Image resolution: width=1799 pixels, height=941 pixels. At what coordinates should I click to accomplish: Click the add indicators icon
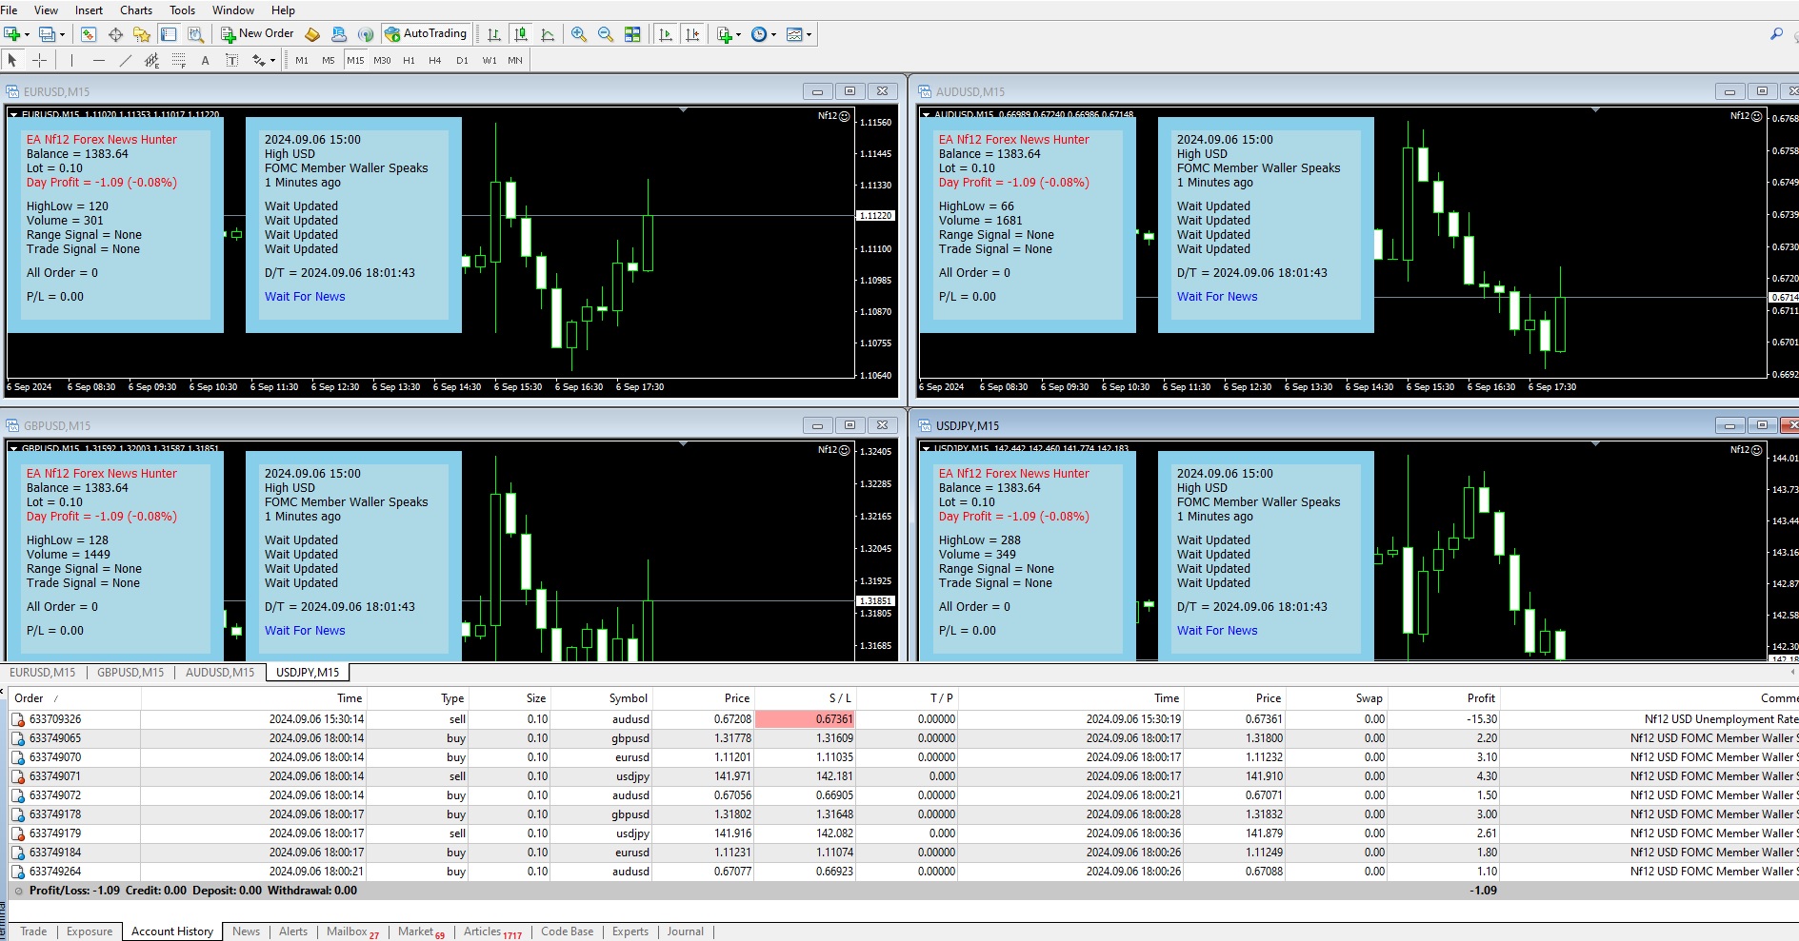click(x=725, y=34)
